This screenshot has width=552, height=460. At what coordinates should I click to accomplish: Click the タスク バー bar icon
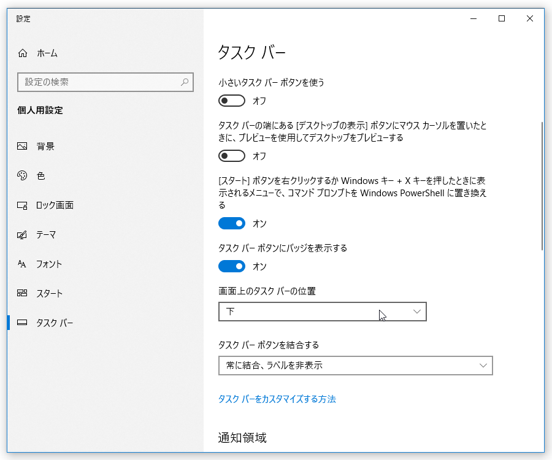point(22,323)
